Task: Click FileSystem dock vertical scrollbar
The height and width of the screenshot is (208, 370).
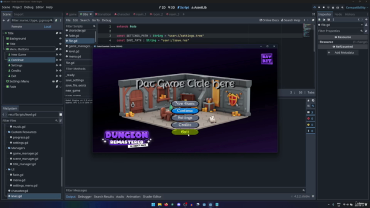Action: tap(62, 172)
